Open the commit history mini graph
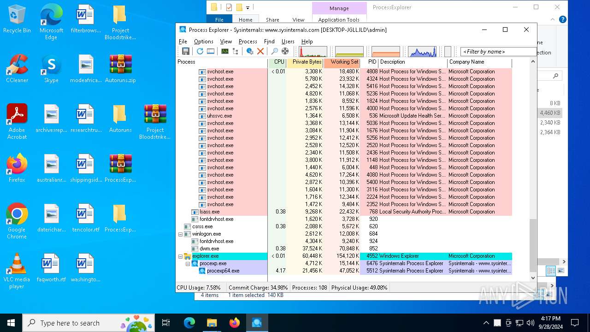590x332 pixels. pyautogui.click(x=349, y=51)
